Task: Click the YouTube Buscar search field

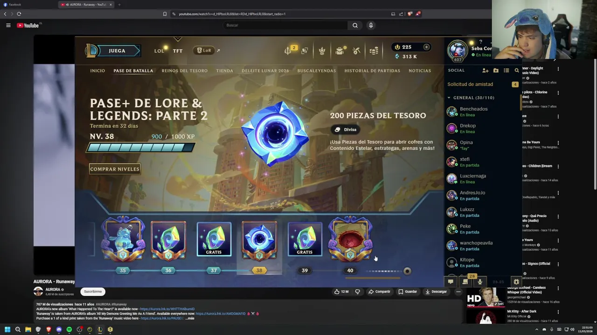Action: [285, 25]
